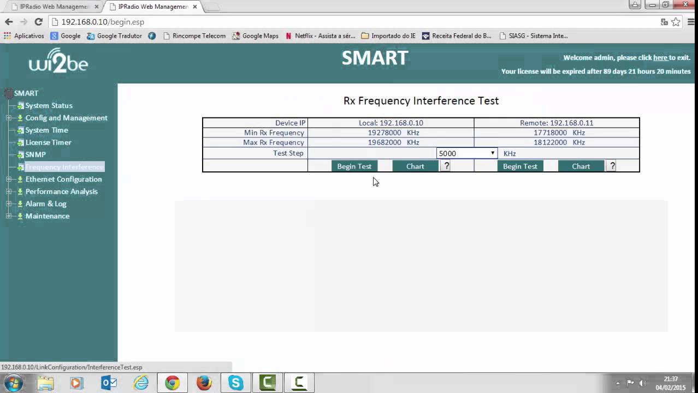
Task: Click the Alarm & Log download icon
Action: click(20, 204)
